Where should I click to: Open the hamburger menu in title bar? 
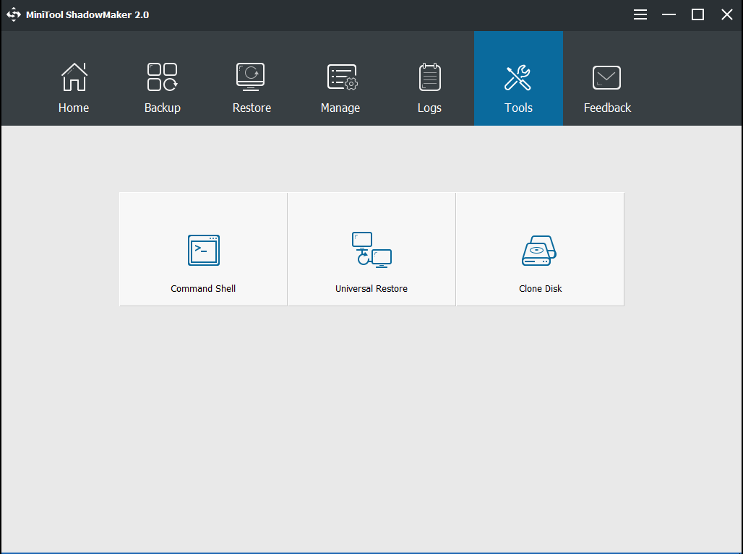point(640,14)
